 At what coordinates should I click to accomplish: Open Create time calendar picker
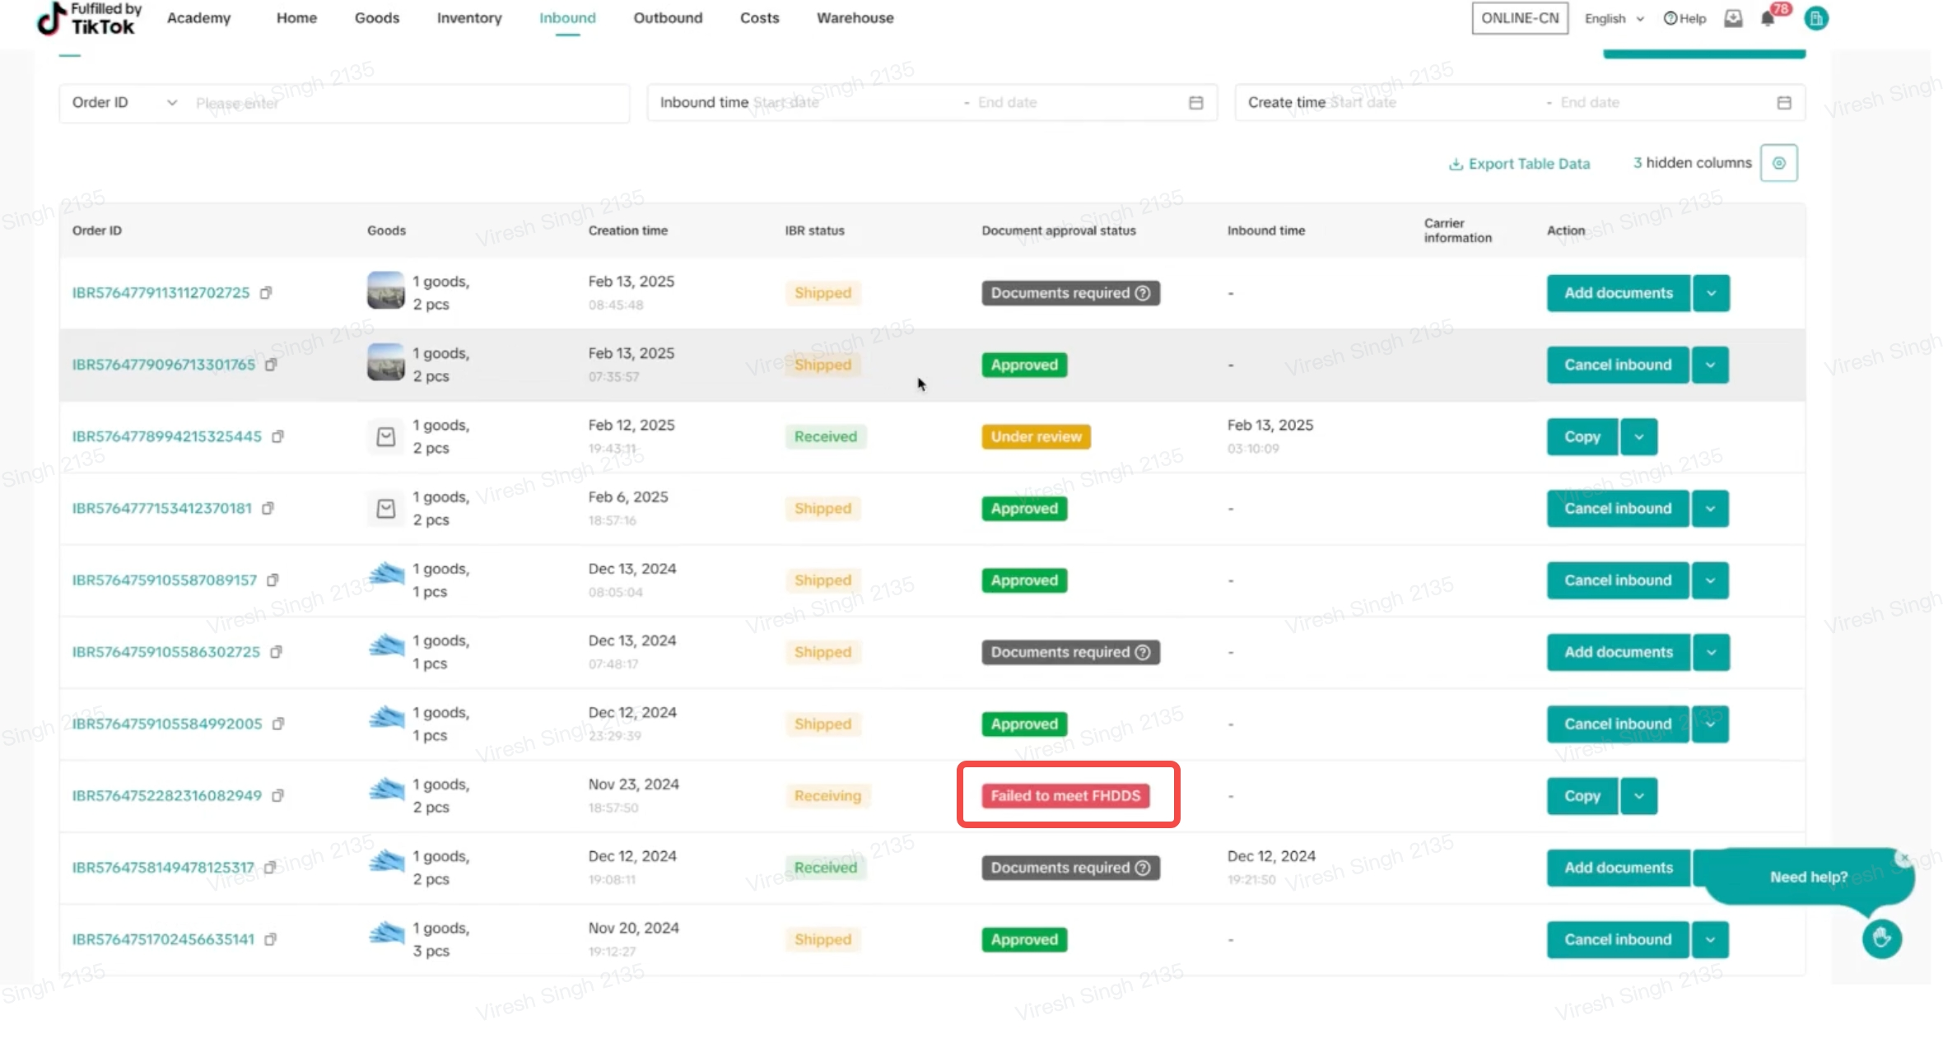coord(1783,103)
